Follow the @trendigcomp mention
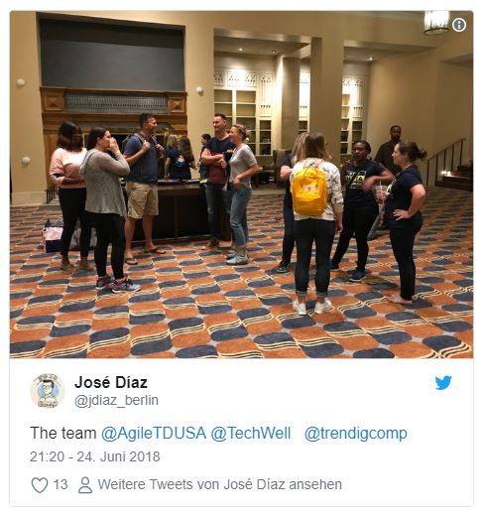 tap(355, 434)
